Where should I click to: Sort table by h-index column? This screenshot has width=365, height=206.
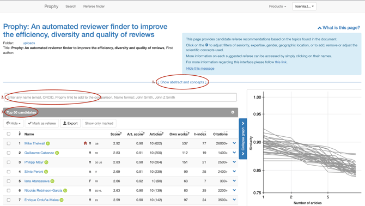(x=200, y=134)
